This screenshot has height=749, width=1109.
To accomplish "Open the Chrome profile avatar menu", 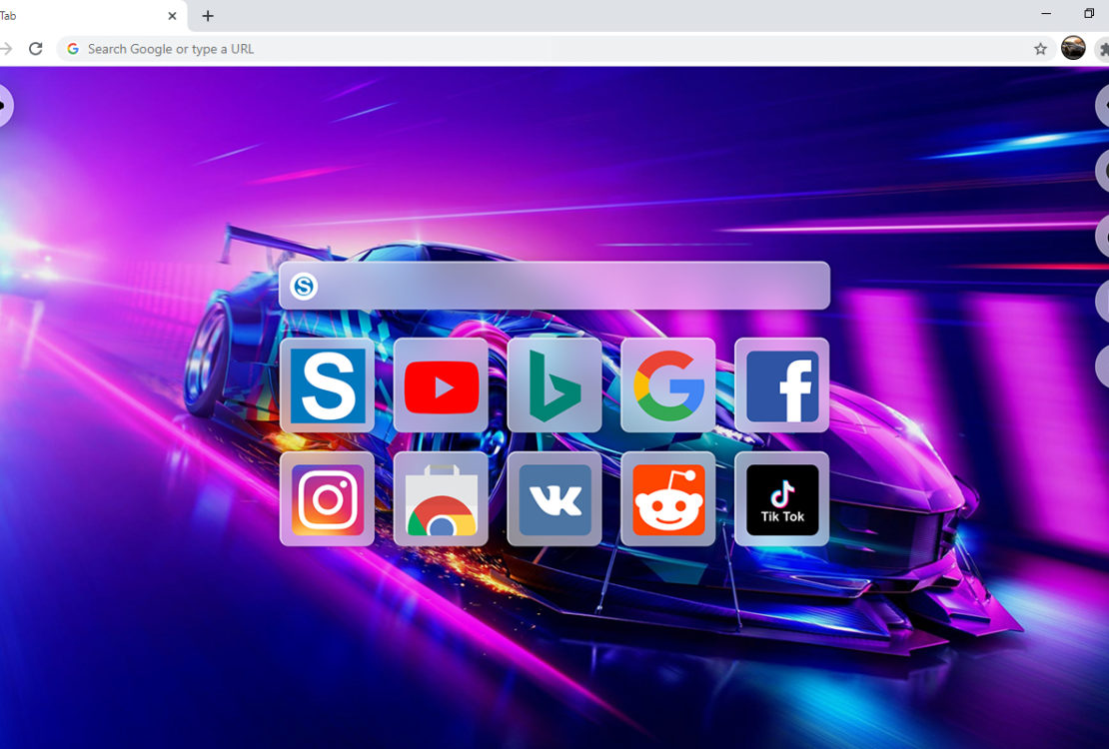I will pos(1073,48).
